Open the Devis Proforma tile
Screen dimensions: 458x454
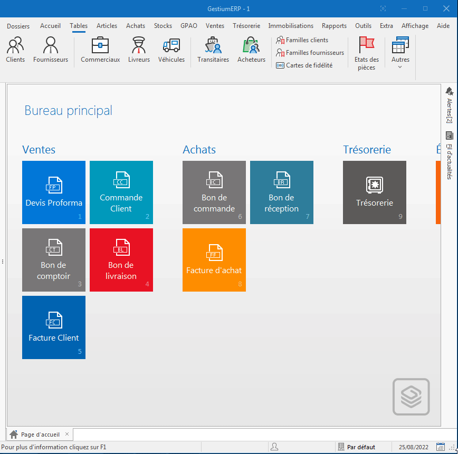pyautogui.click(x=54, y=192)
